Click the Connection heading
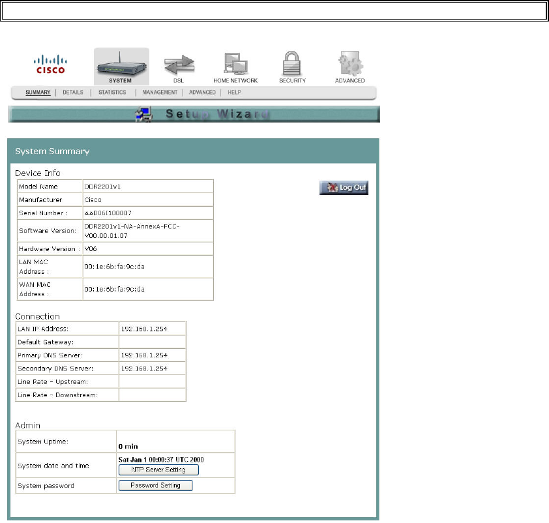Image resolution: width=549 pixels, height=523 pixels. click(37, 316)
